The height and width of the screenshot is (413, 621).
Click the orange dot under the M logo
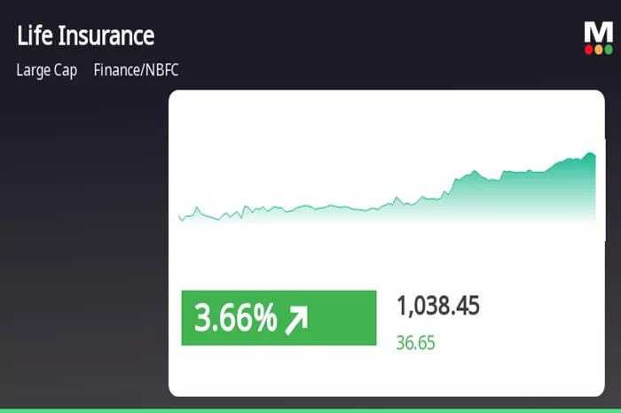pos(599,50)
